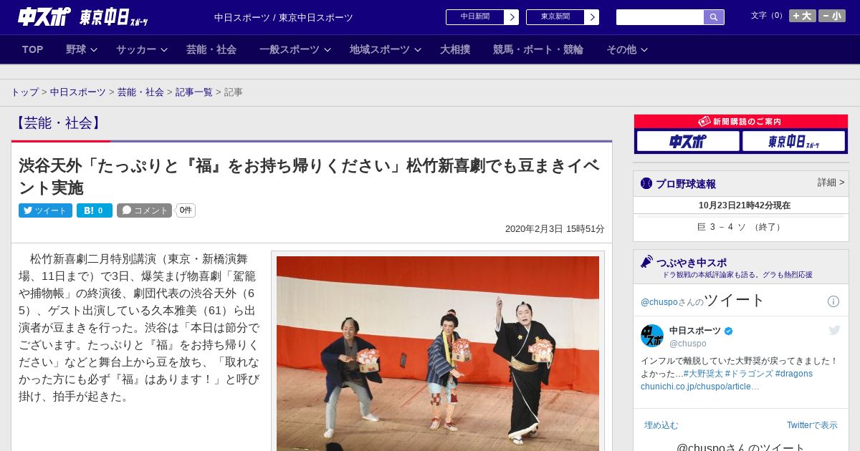
Task: Click Twitterで表示 link
Action: pos(812,425)
